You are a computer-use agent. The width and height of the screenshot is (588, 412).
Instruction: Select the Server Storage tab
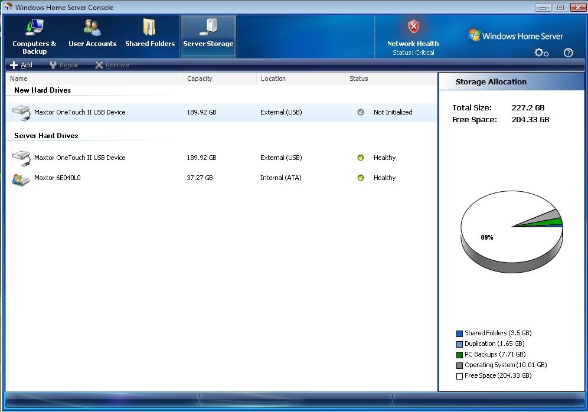pos(208,37)
